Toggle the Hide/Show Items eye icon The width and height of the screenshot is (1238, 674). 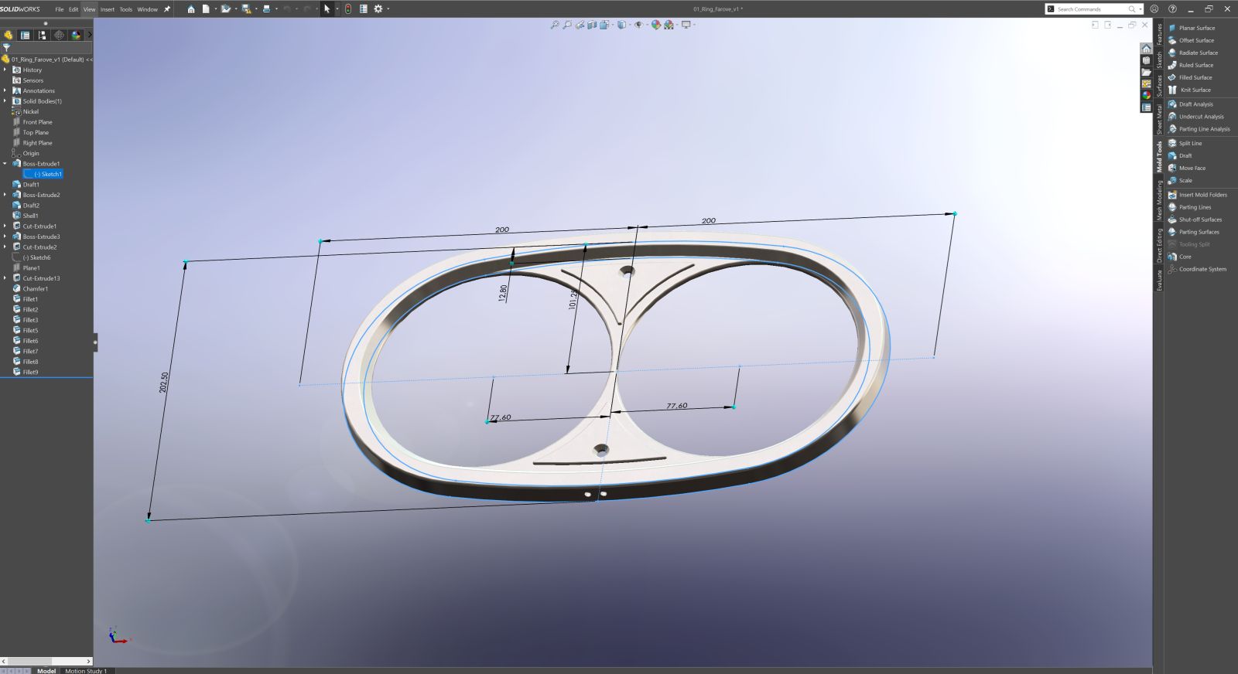point(638,25)
